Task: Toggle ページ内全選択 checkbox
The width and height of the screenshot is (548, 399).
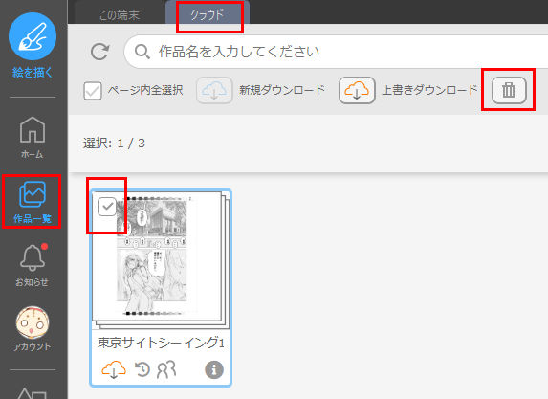Action: [93, 91]
